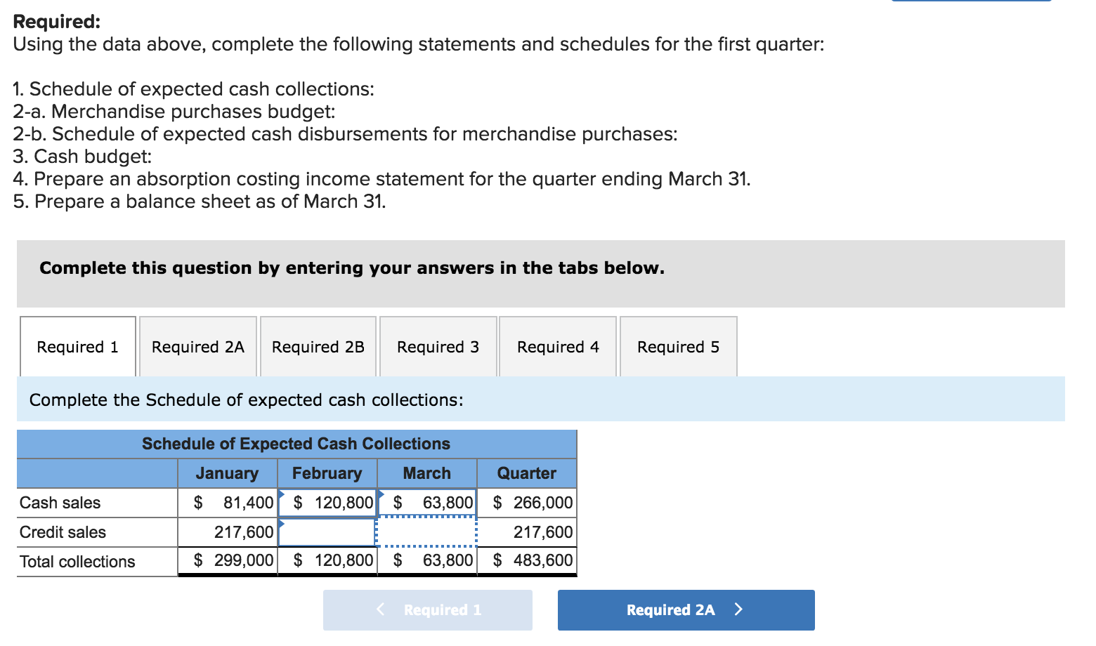Open the Required 2A tab
This screenshot has width=1096, height=646.
pos(197,346)
